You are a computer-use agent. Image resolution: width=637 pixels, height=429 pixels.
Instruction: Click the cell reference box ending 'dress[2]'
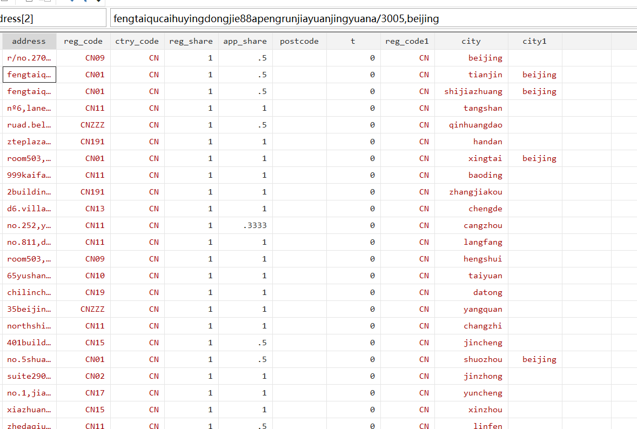[x=53, y=18]
